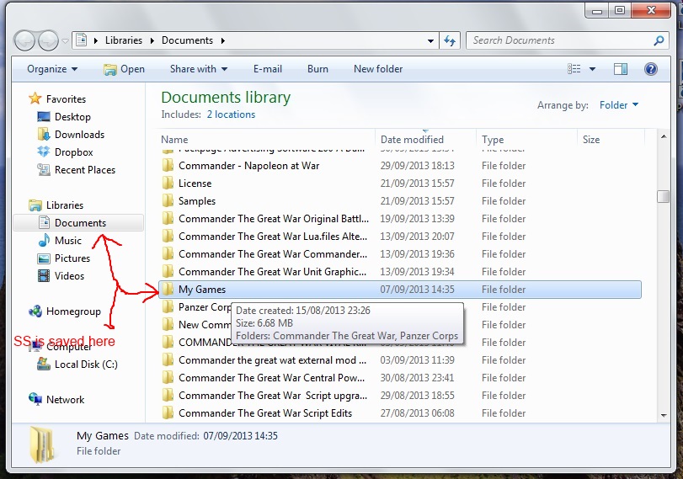Viewport: 683px width, 479px height.
Task: Sort by the Date modified column header
Action: 425,140
